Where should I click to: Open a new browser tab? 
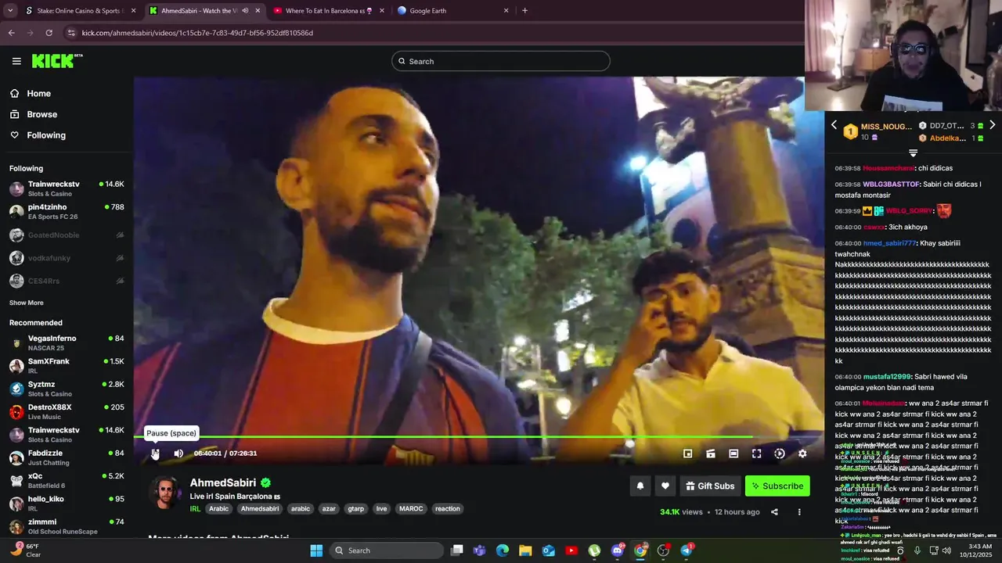pyautogui.click(x=524, y=11)
